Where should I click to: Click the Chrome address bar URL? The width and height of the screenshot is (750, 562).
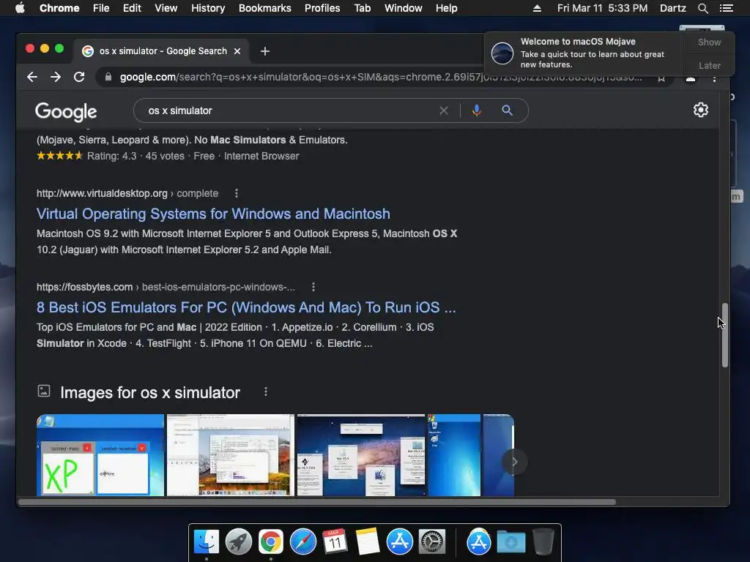tap(381, 77)
